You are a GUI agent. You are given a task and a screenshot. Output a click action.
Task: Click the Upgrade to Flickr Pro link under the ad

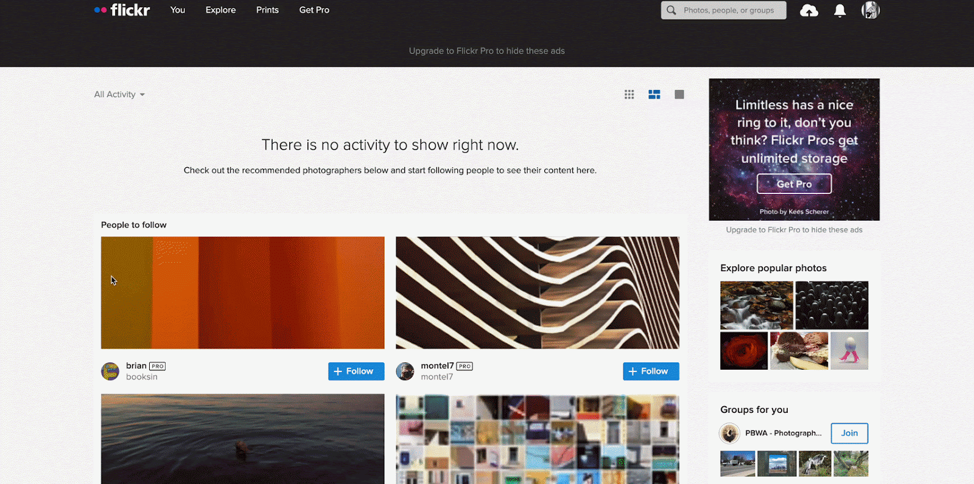coord(794,230)
